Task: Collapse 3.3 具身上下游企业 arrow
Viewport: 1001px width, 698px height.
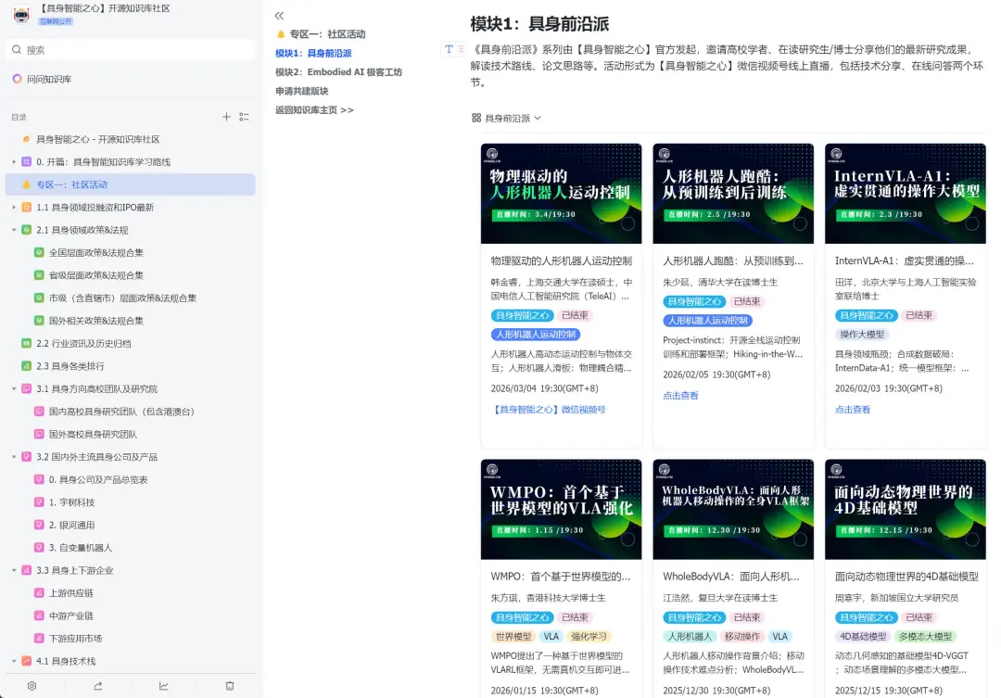Action: pyautogui.click(x=14, y=570)
